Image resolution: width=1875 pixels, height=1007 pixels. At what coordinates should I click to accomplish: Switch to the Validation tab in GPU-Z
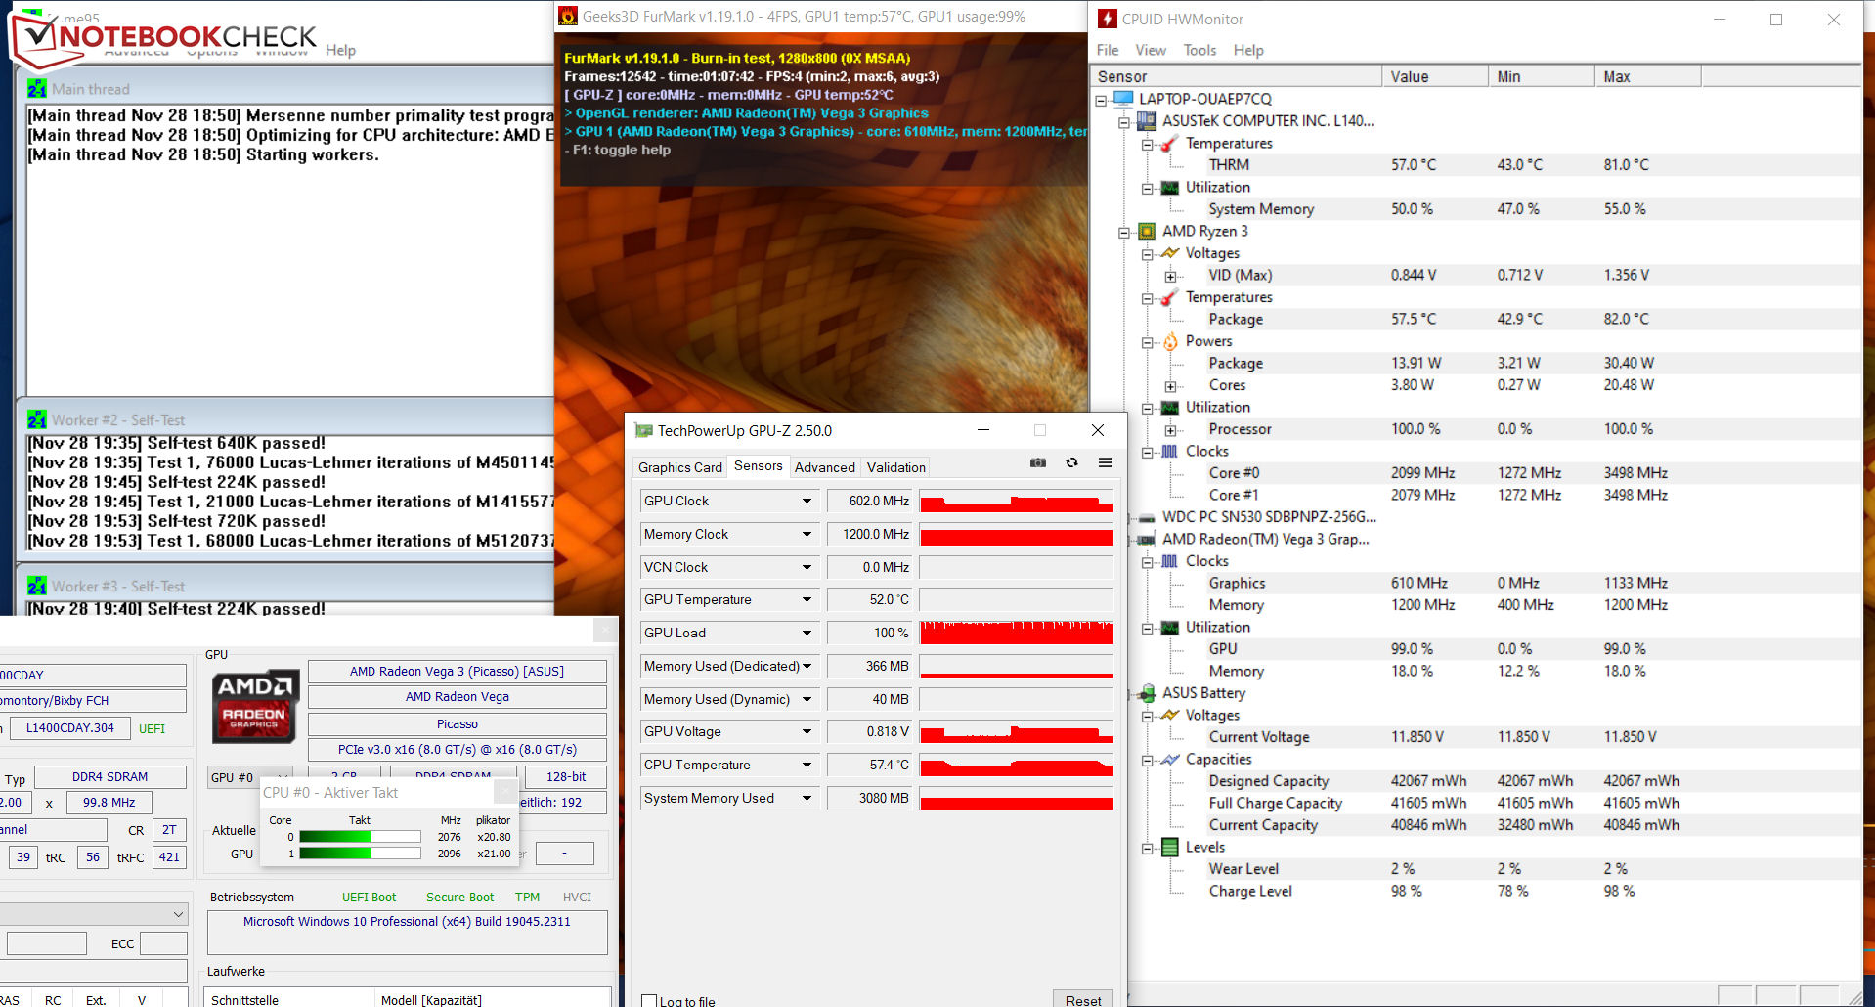click(x=895, y=467)
